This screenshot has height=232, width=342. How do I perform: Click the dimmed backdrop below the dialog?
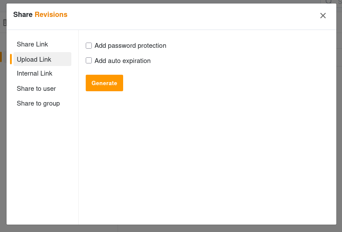171,229
